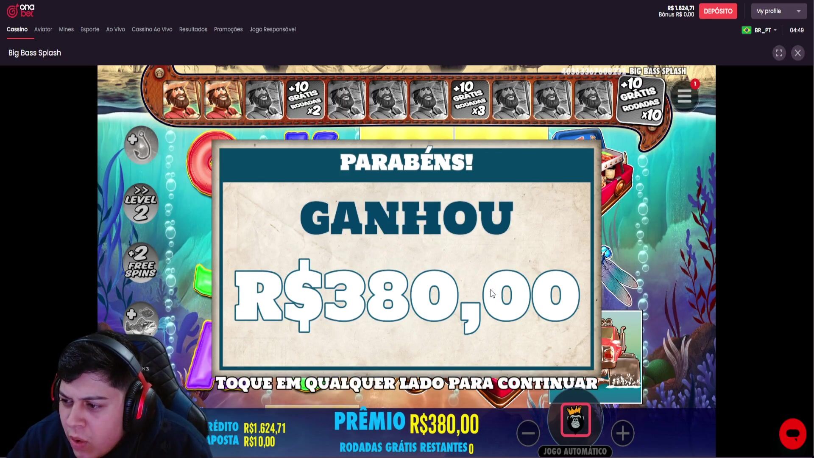The width and height of the screenshot is (814, 458).
Task: Click the gorilla crown spin button
Action: click(x=575, y=420)
